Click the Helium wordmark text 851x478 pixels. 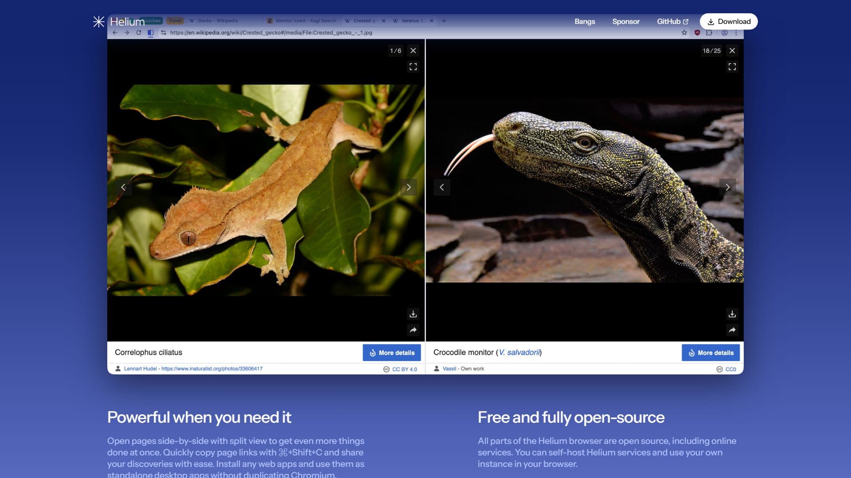[127, 21]
